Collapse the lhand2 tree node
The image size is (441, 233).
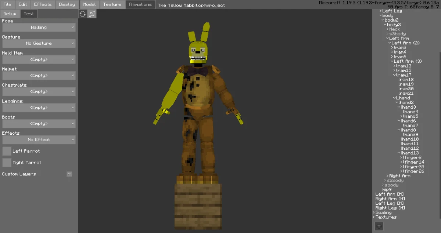coord(397,103)
